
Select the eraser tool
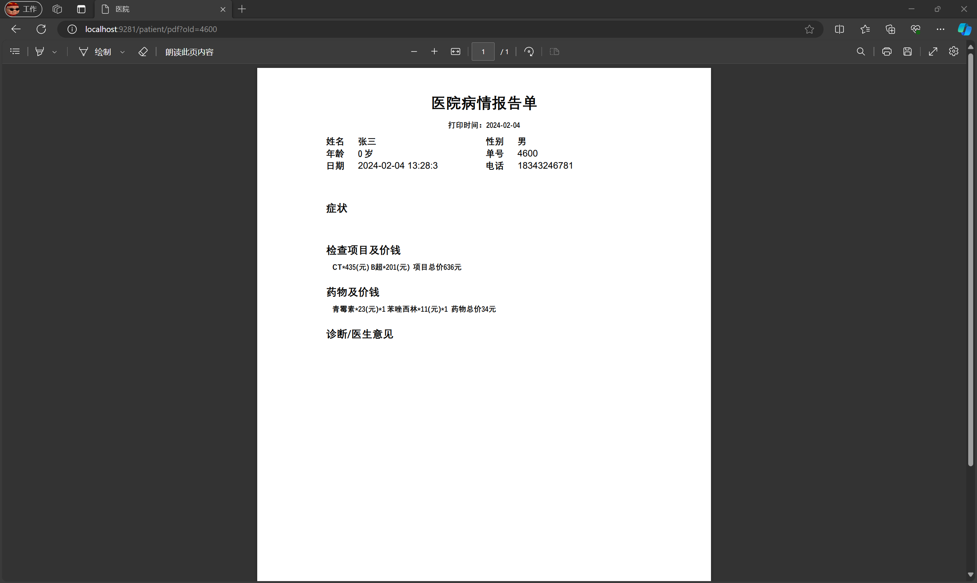(x=143, y=52)
